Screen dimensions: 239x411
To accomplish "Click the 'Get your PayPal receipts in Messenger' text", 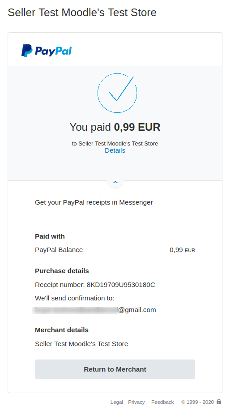I will tap(94, 202).
